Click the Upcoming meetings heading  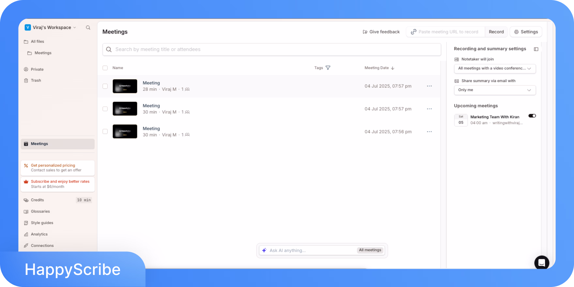476,106
